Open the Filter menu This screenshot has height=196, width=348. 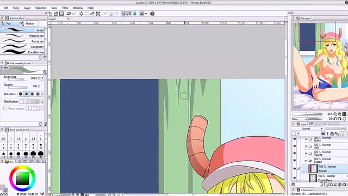[x=65, y=8]
